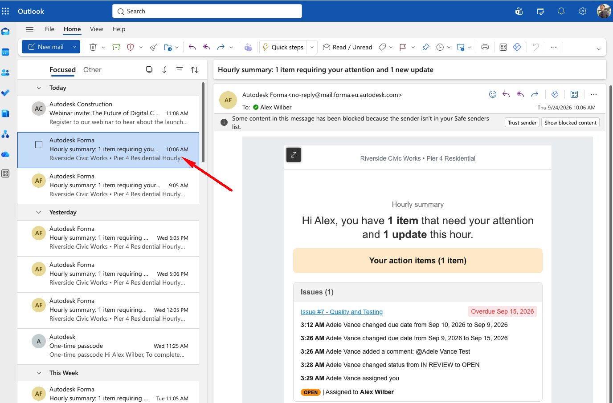Tick the checkbox on the 10:06 AM Autodesk Forma message
Image resolution: width=613 pixels, height=403 pixels.
[39, 145]
